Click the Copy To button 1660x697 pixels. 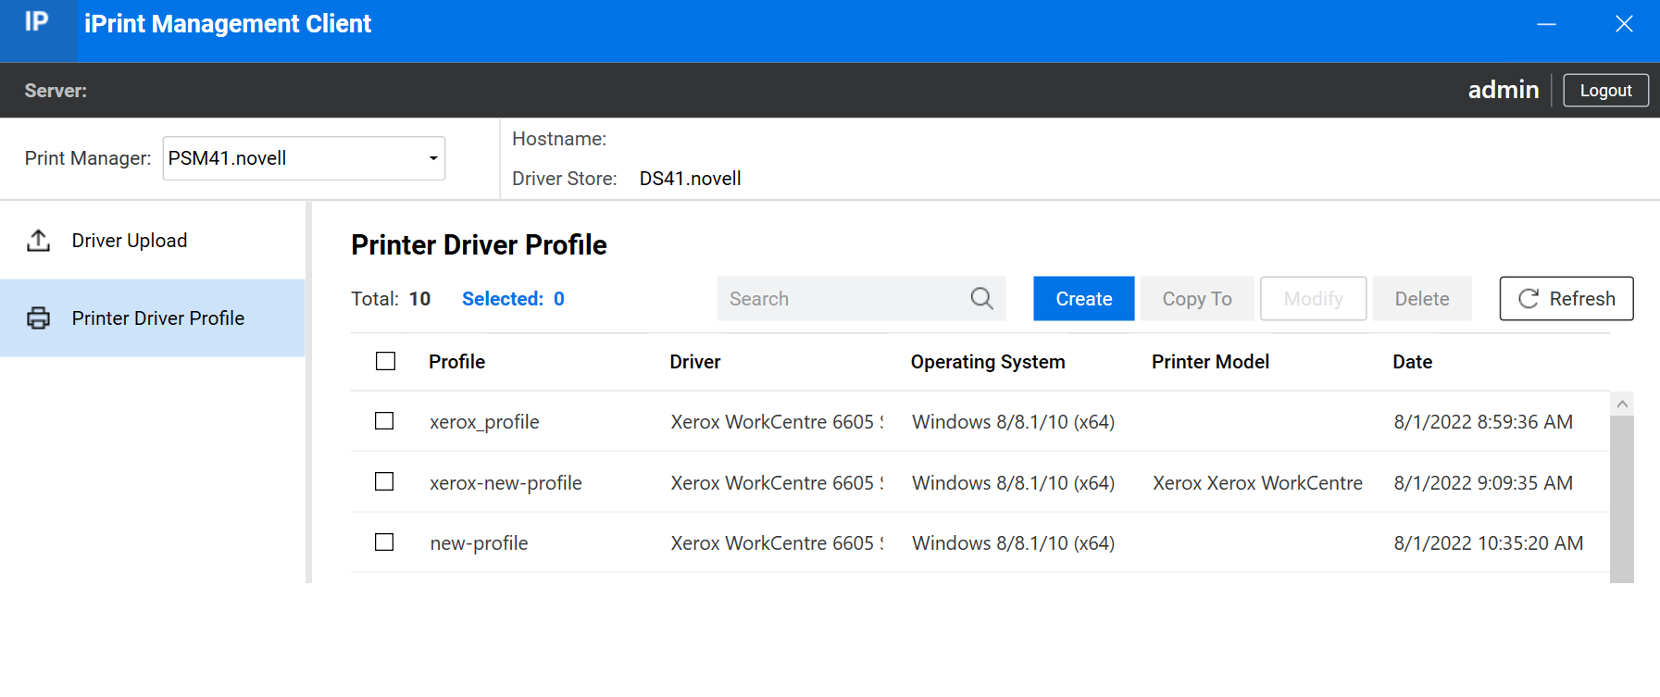[1196, 298]
